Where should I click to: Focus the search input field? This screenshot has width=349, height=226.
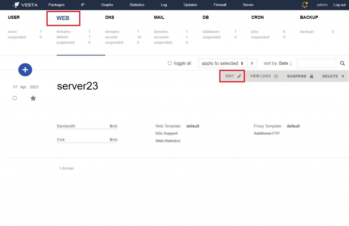[317, 63]
